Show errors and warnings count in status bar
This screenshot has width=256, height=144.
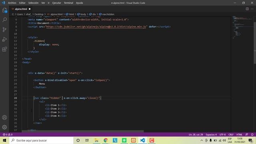click(x=8, y=134)
